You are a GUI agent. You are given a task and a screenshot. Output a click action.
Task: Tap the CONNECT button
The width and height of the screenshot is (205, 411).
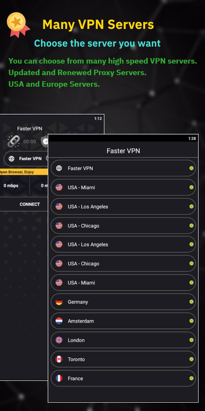point(24,204)
